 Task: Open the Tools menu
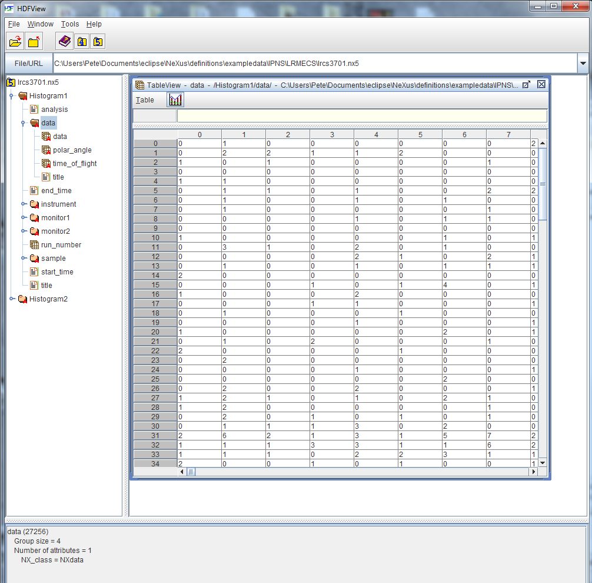pos(69,24)
